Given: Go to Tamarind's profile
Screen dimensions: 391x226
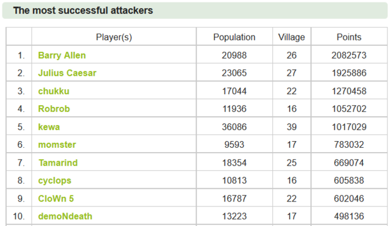Looking at the screenshot, I should point(58,162).
